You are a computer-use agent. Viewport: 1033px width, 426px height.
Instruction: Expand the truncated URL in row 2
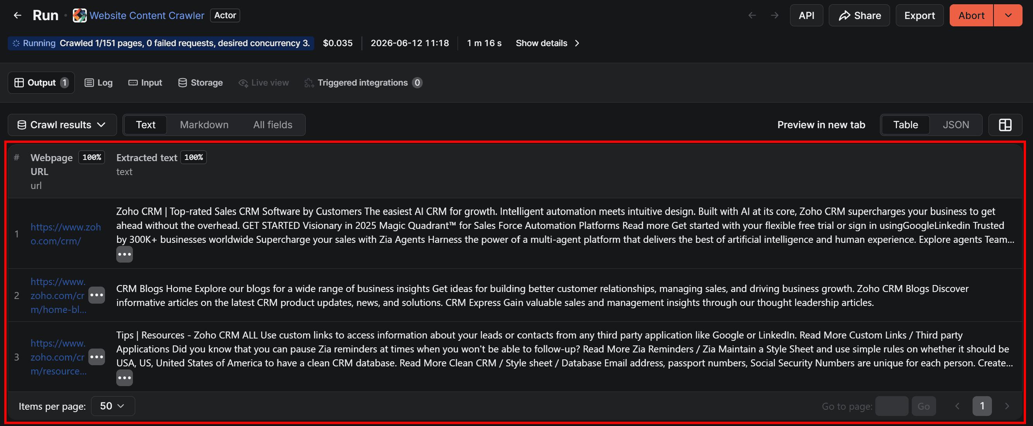tap(96, 295)
